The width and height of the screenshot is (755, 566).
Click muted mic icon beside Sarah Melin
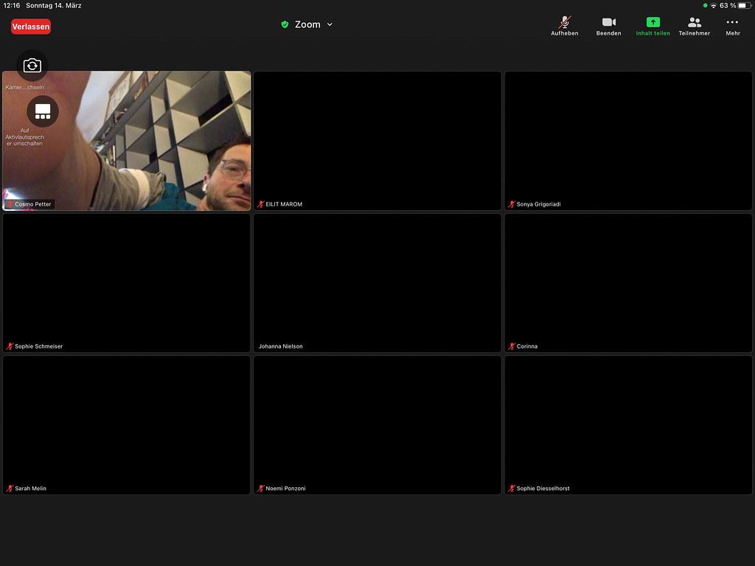[10, 488]
